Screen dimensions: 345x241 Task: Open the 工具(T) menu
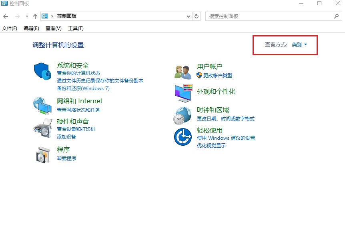click(75, 28)
